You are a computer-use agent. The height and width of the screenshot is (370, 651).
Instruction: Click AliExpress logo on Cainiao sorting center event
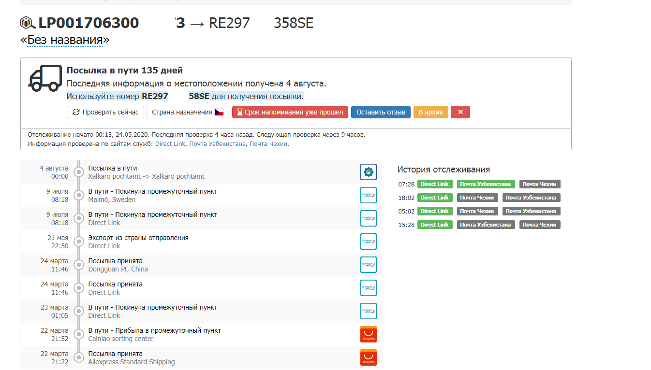368,334
